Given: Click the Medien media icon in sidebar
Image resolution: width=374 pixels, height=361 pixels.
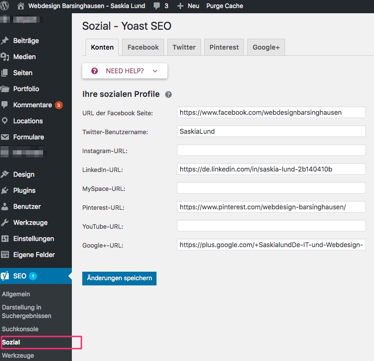Looking at the screenshot, I should [x=5, y=57].
